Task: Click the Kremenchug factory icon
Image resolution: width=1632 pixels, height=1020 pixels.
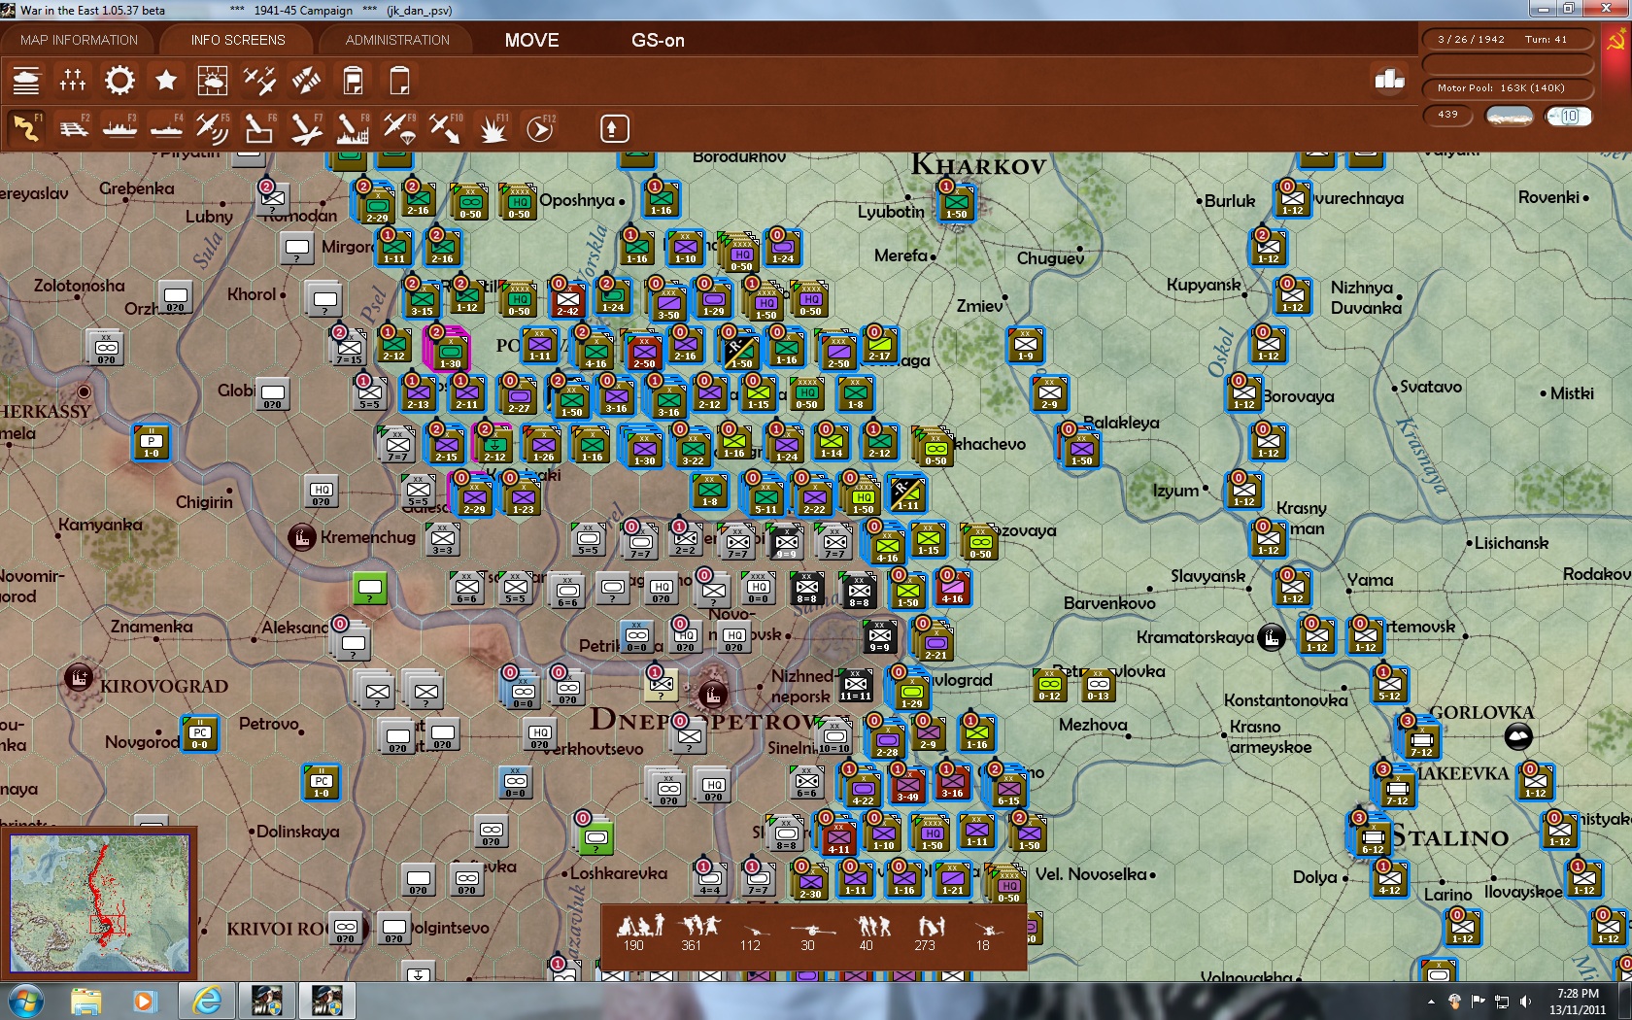Action: click(302, 536)
